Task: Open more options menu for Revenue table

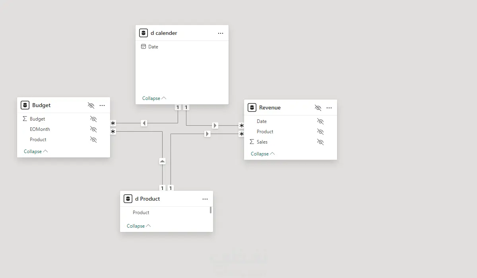Action: click(329, 108)
